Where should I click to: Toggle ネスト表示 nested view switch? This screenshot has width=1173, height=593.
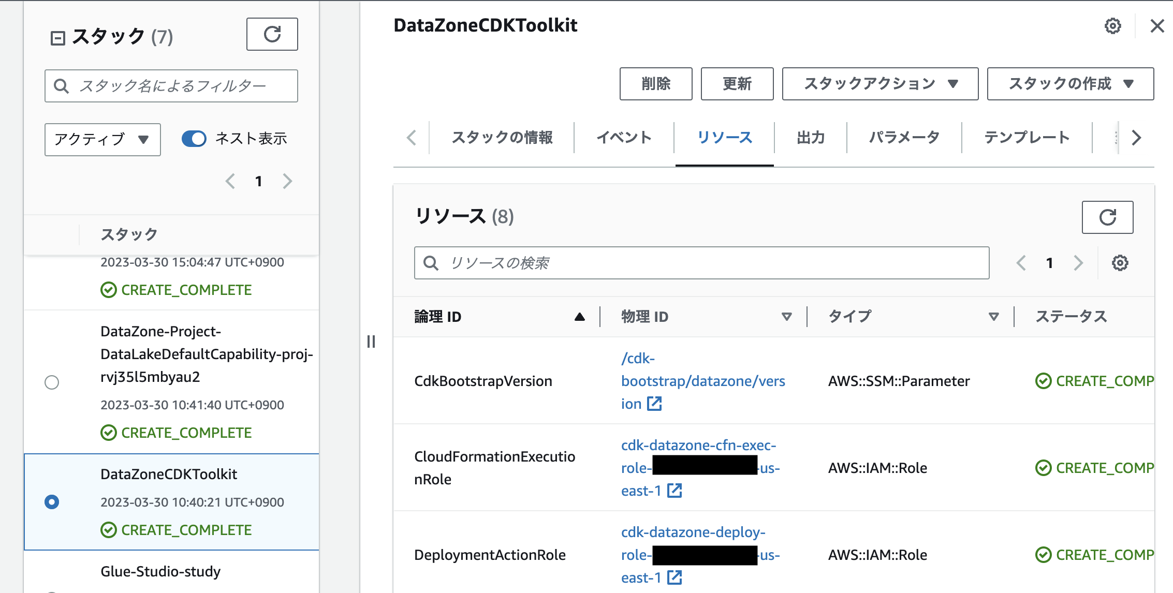(194, 139)
